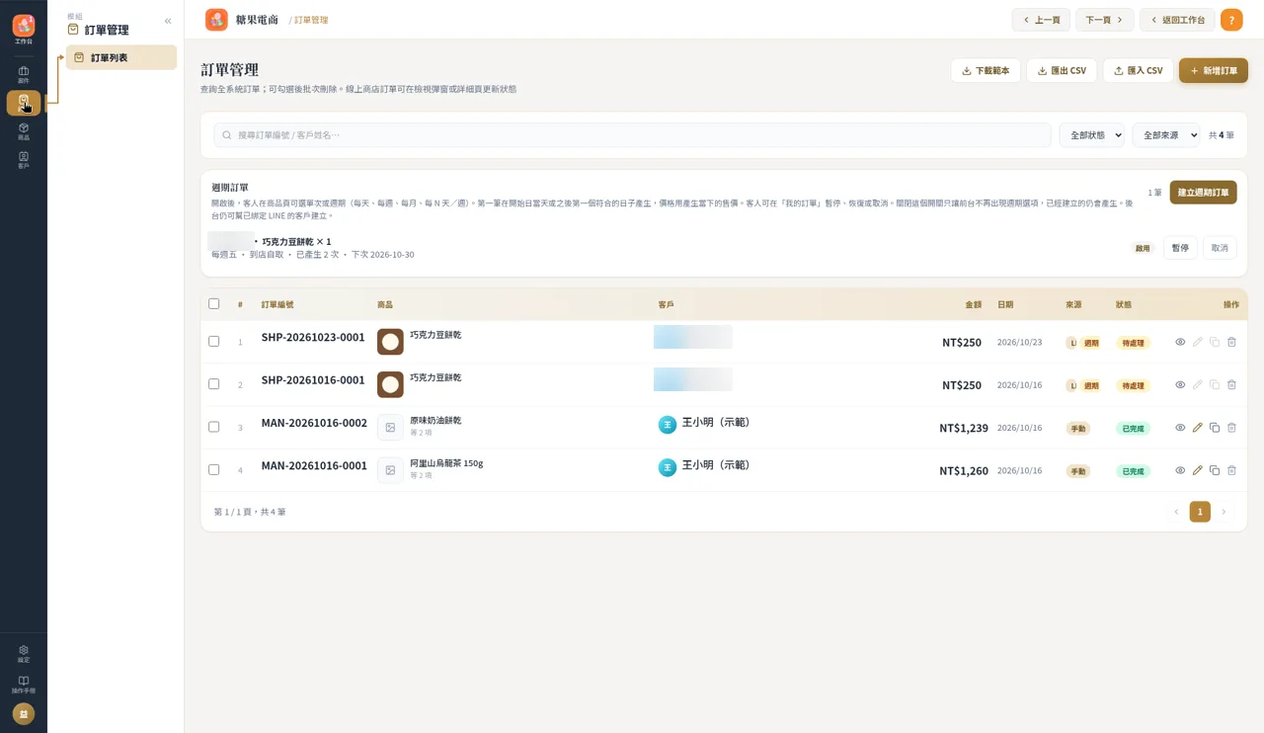
Task: Click the 新增訂單 button
Action: [x=1213, y=70]
